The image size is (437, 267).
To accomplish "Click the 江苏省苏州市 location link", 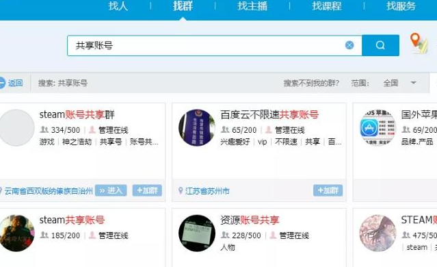I will coord(207,191).
